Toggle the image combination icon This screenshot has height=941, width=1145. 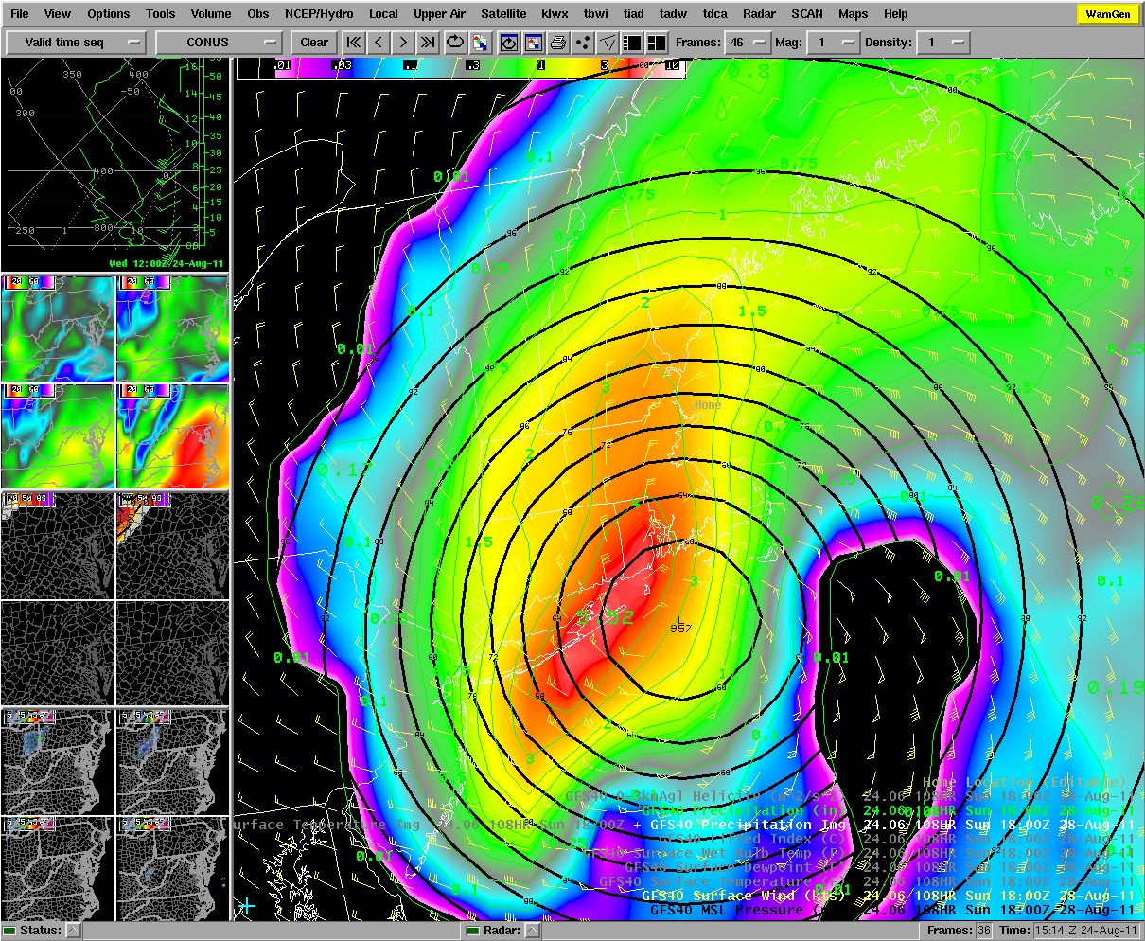tap(534, 43)
